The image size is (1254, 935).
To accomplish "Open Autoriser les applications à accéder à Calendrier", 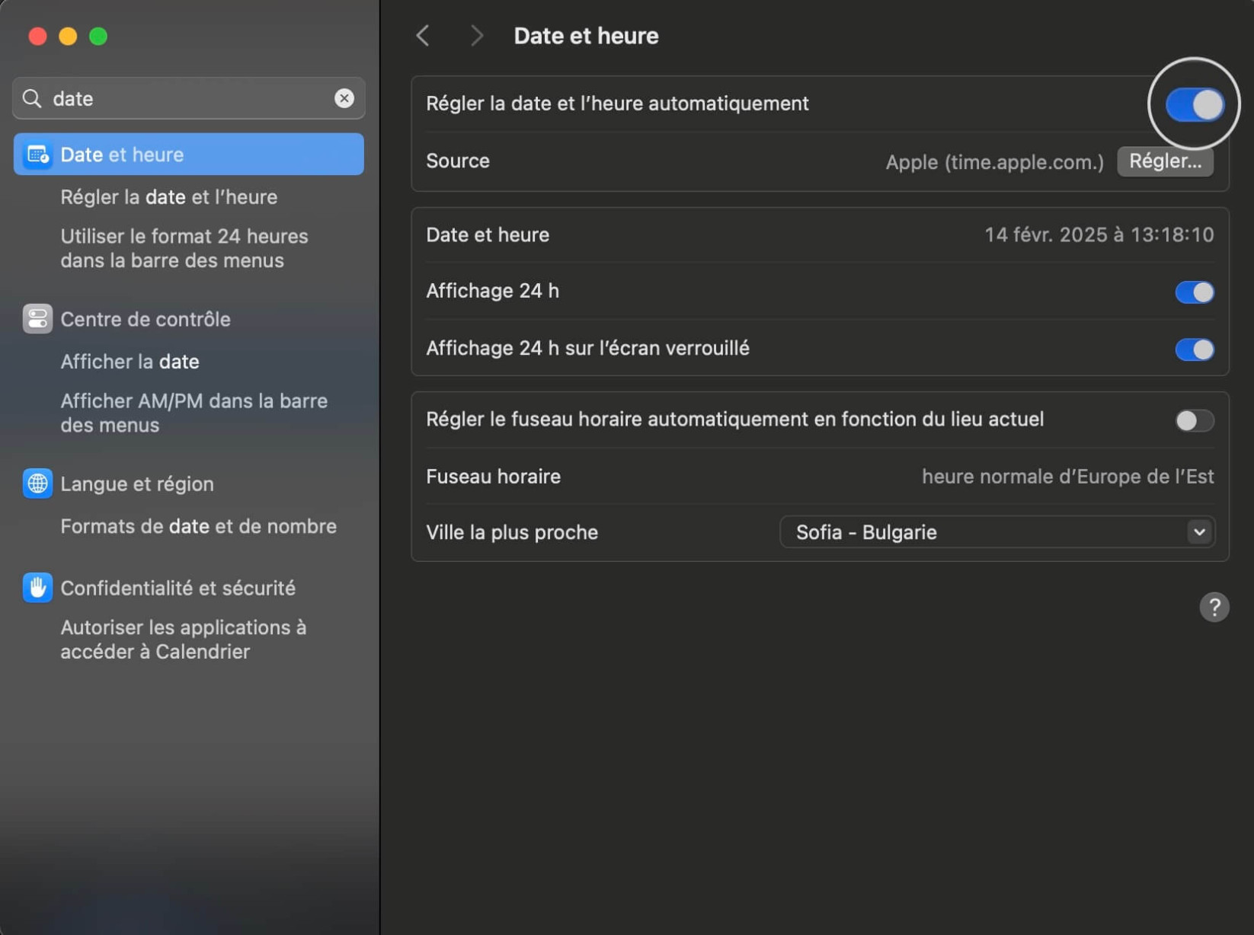I will pyautogui.click(x=184, y=640).
